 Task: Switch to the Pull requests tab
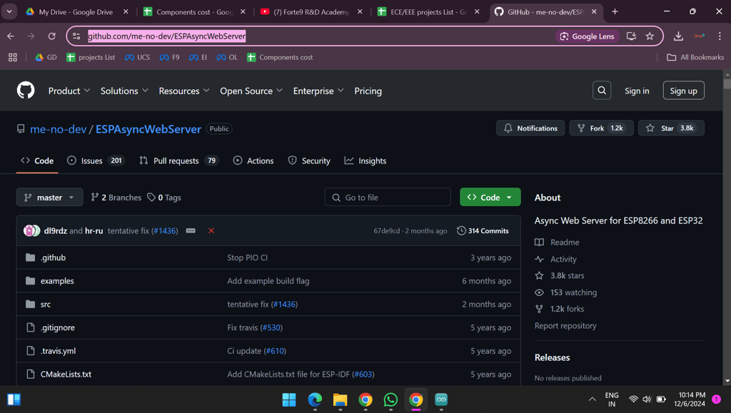point(179,160)
